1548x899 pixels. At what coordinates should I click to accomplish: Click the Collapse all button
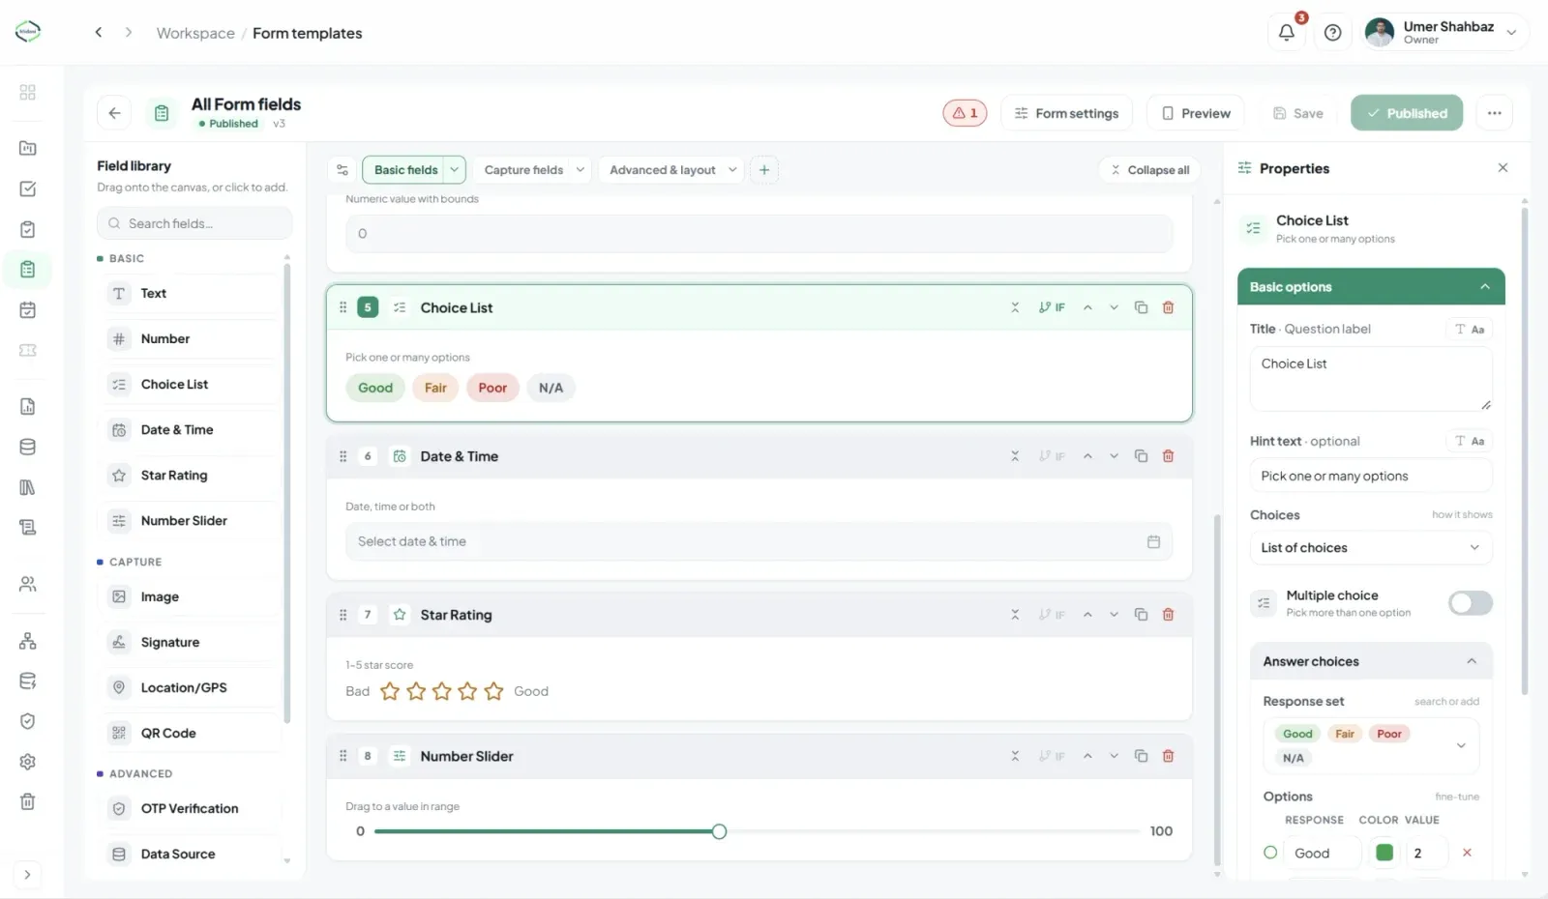click(x=1149, y=170)
